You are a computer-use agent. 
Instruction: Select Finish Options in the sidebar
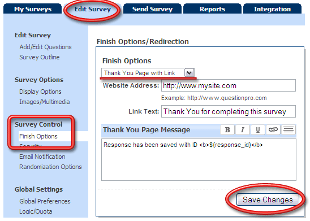(x=38, y=136)
